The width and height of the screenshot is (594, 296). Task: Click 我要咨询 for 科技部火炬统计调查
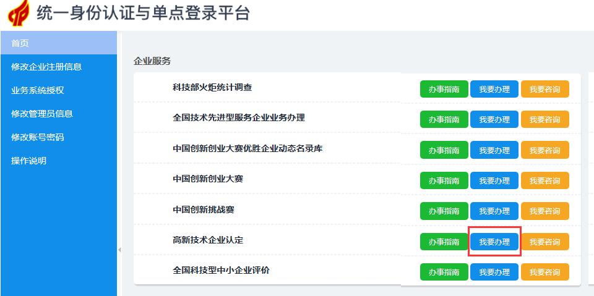point(544,90)
